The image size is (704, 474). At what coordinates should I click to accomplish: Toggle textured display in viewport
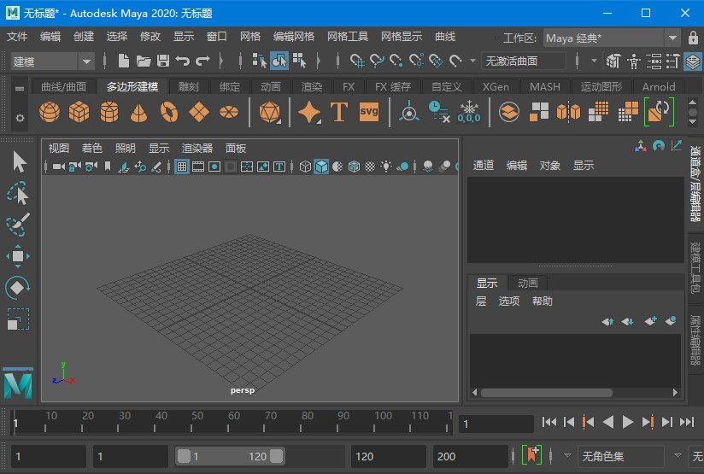[x=369, y=167]
